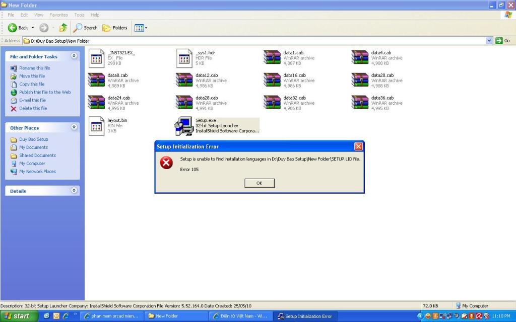
Task: Switch to New Folder taskbar button
Action: click(x=177, y=316)
